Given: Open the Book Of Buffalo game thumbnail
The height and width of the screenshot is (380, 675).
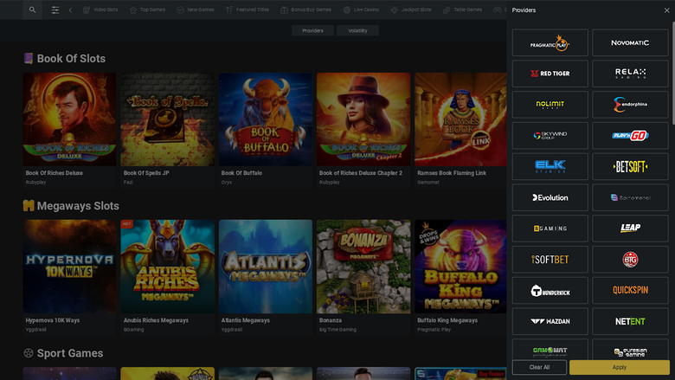Looking at the screenshot, I should pos(265,119).
